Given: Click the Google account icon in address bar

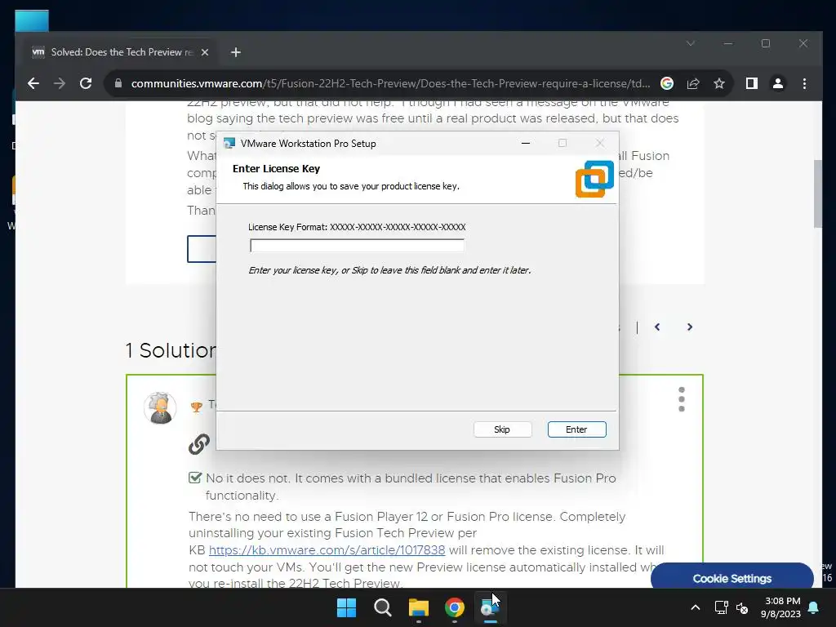Looking at the screenshot, I should 666,83.
